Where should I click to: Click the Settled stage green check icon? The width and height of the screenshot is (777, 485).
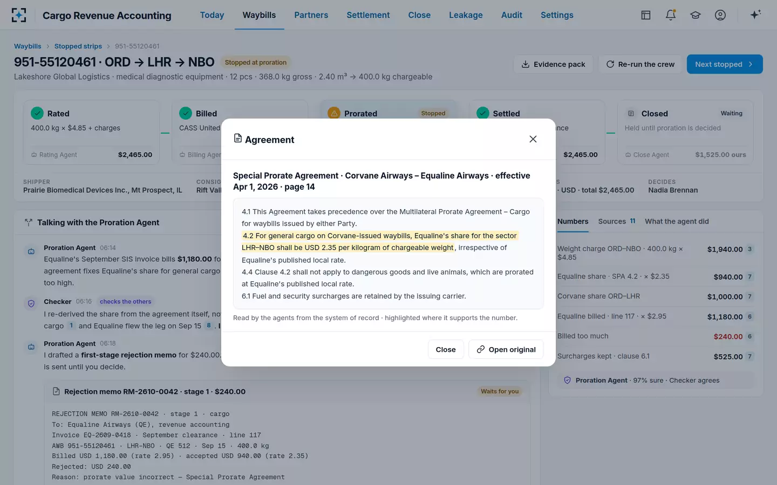point(483,113)
